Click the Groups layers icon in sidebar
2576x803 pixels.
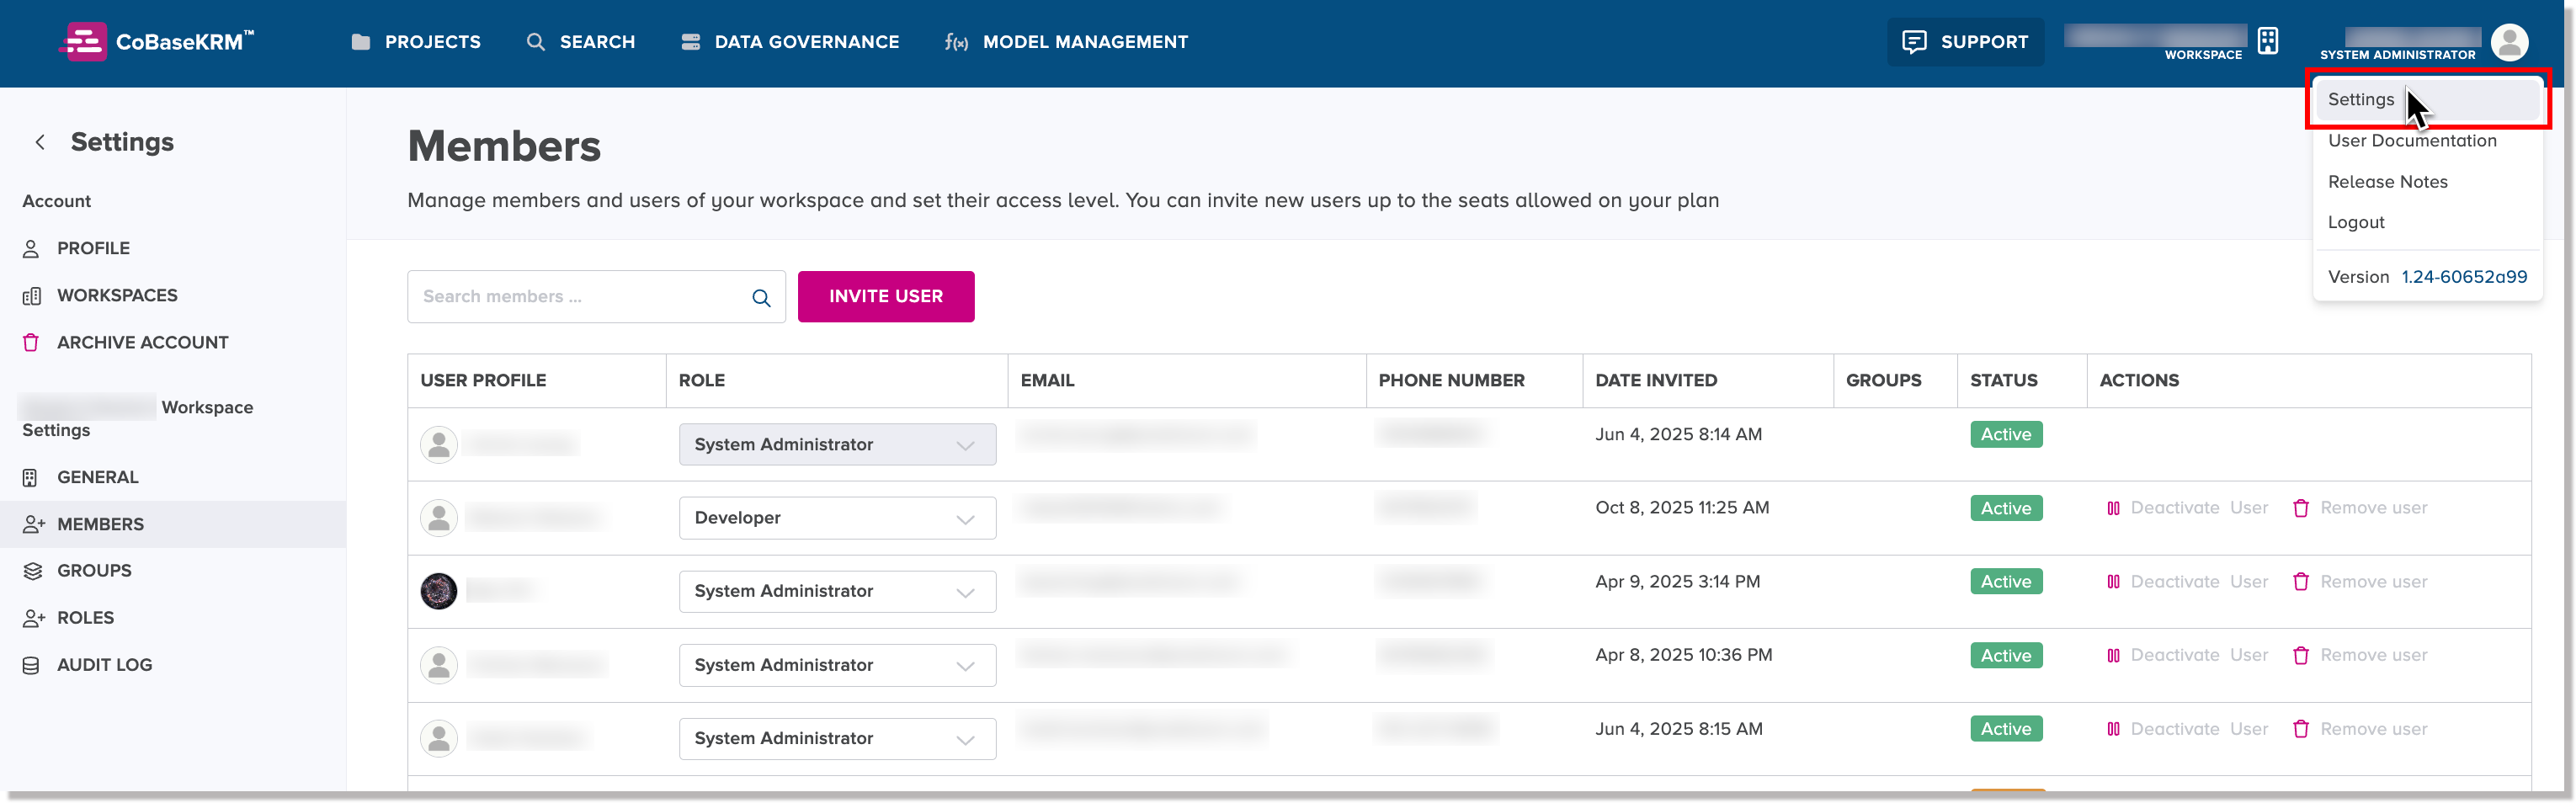click(32, 571)
